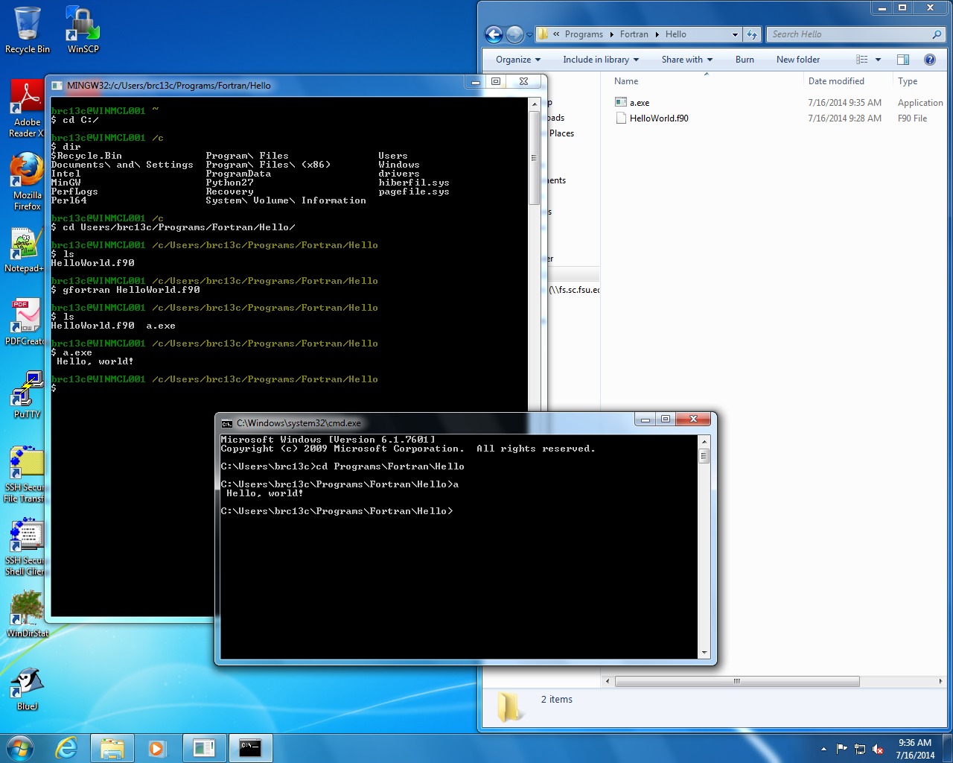Open WinSCP from the desktop
The width and height of the screenshot is (953, 763).
[x=80, y=28]
